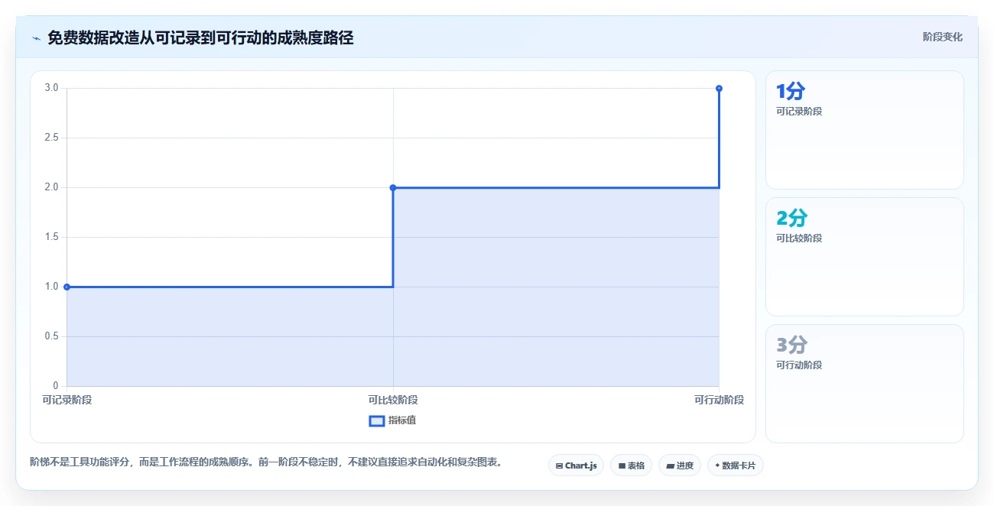994x506 pixels.
Task: Open the 2分 可比较阶段 card
Action: point(865,257)
